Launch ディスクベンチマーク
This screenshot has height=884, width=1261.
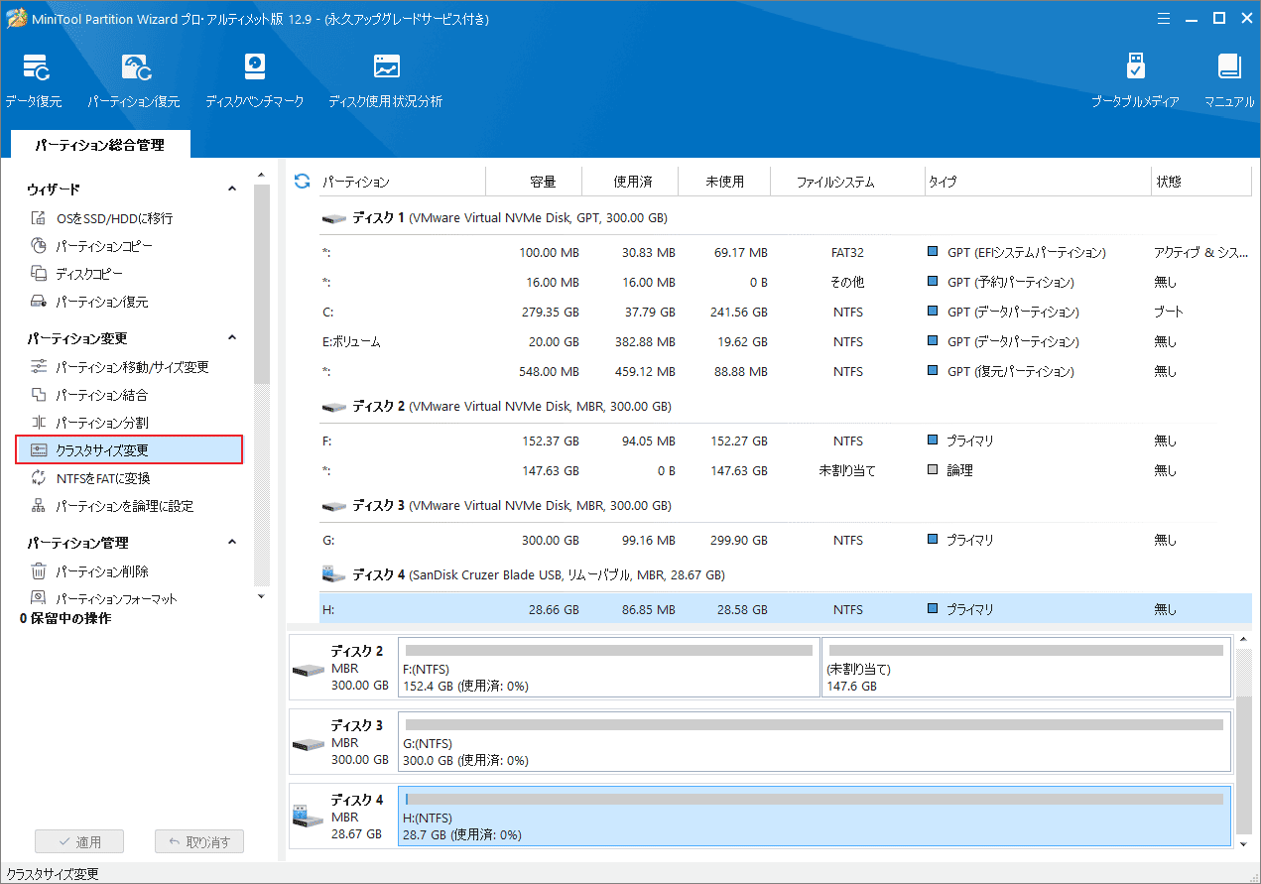click(255, 80)
